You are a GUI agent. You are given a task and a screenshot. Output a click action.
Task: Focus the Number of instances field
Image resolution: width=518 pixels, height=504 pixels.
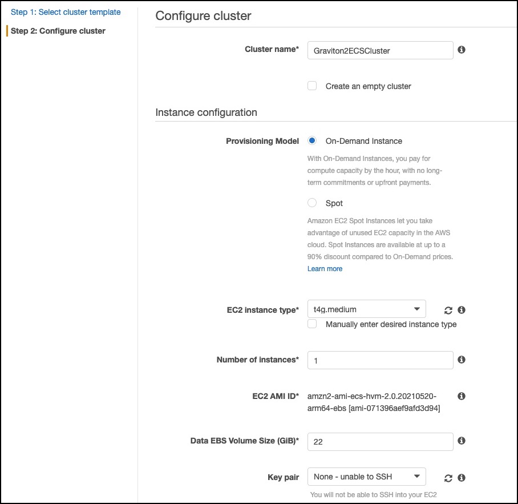pyautogui.click(x=381, y=360)
